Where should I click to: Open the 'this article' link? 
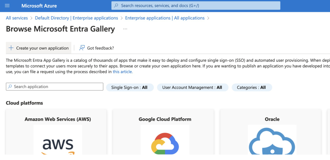pyautogui.click(x=123, y=72)
